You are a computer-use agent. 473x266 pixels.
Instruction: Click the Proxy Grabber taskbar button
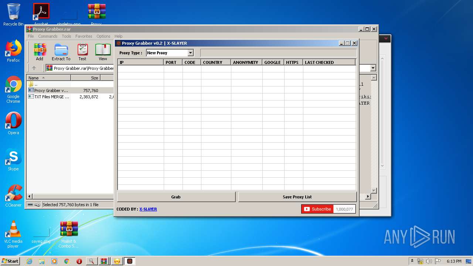pos(130,261)
